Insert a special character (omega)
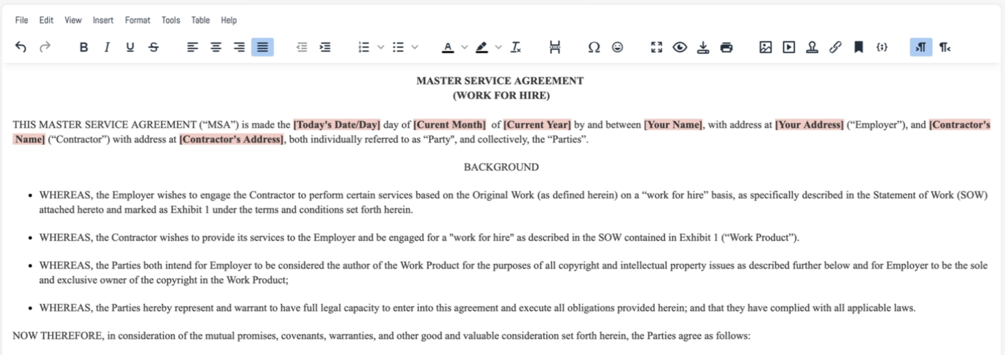This screenshot has height=355, width=1005. pos(594,47)
